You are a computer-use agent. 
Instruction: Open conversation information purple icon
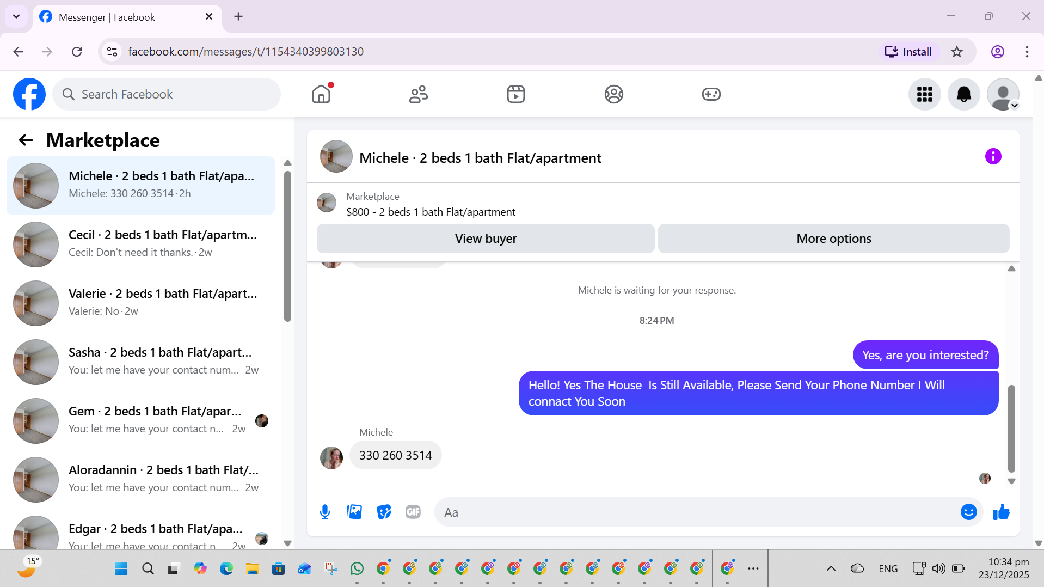coord(993,157)
